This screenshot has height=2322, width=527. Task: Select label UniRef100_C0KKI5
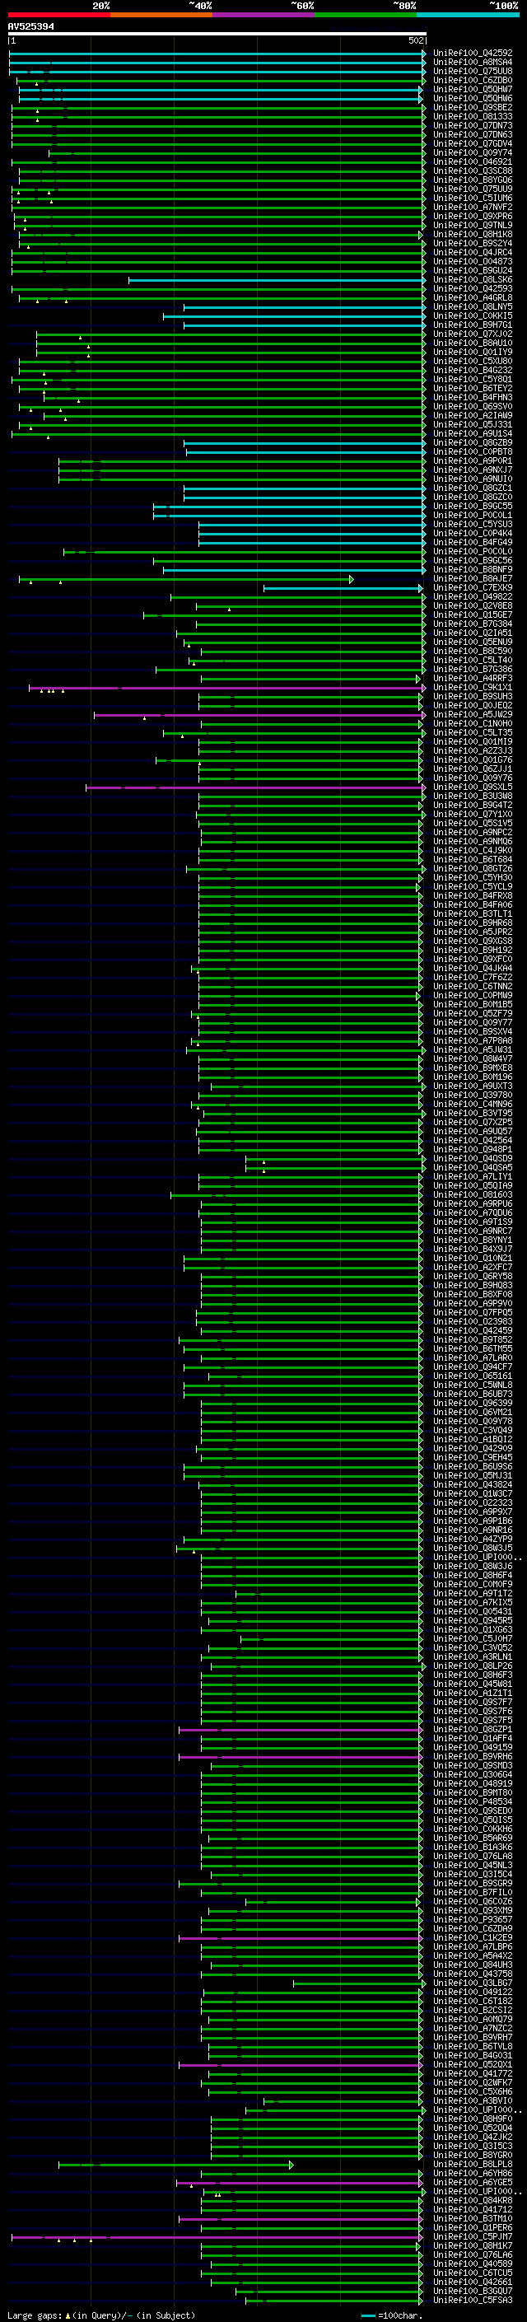pos(472,316)
